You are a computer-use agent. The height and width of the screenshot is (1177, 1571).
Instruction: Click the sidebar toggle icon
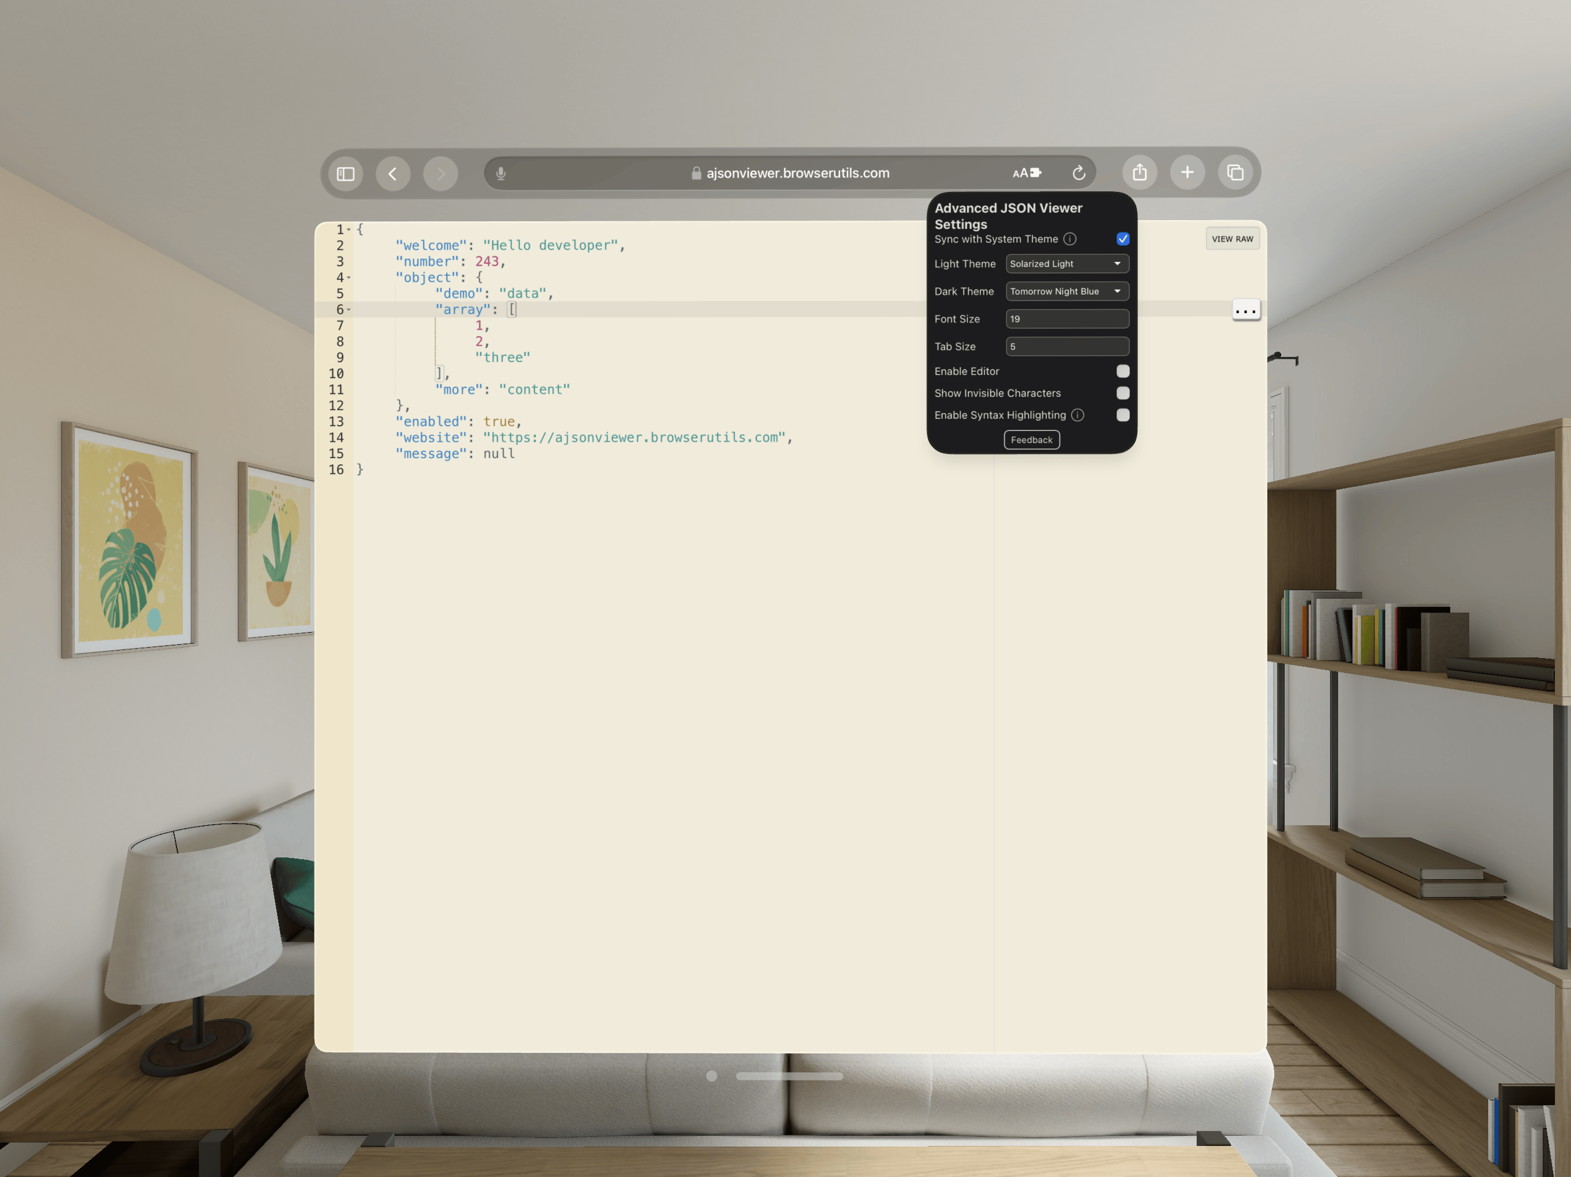click(345, 173)
